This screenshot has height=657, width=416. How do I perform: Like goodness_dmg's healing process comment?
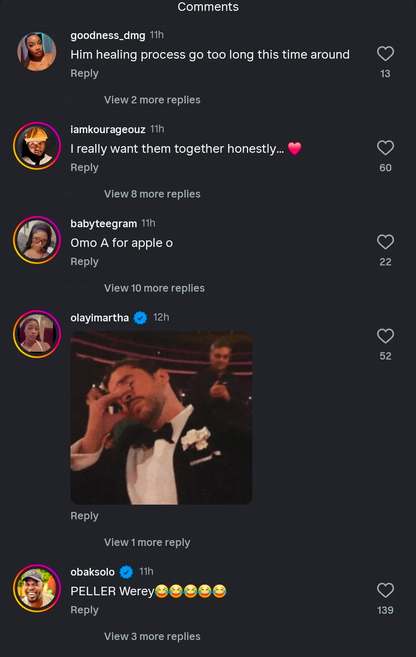(385, 54)
